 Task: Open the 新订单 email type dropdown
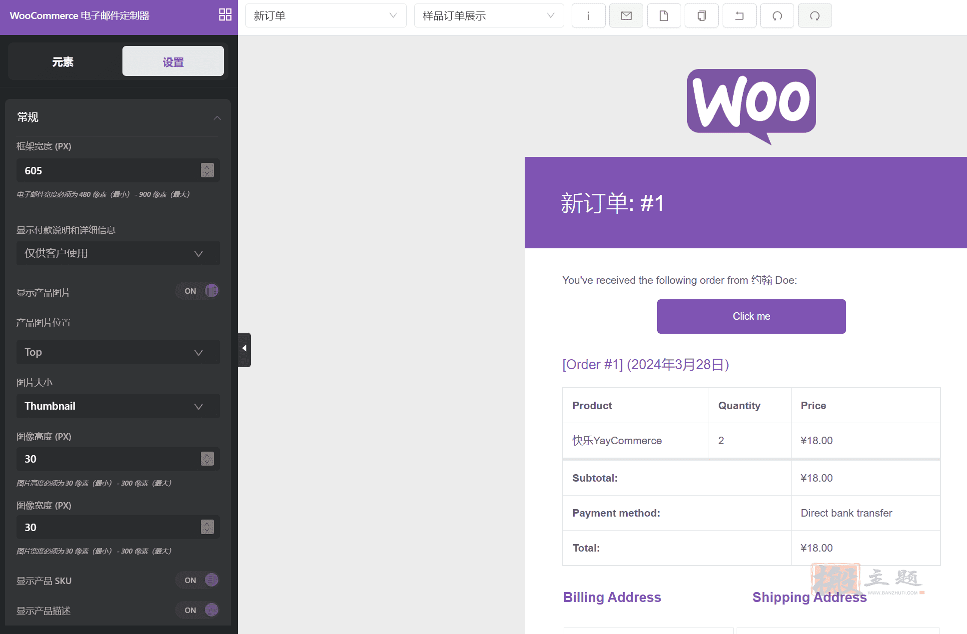pos(326,15)
